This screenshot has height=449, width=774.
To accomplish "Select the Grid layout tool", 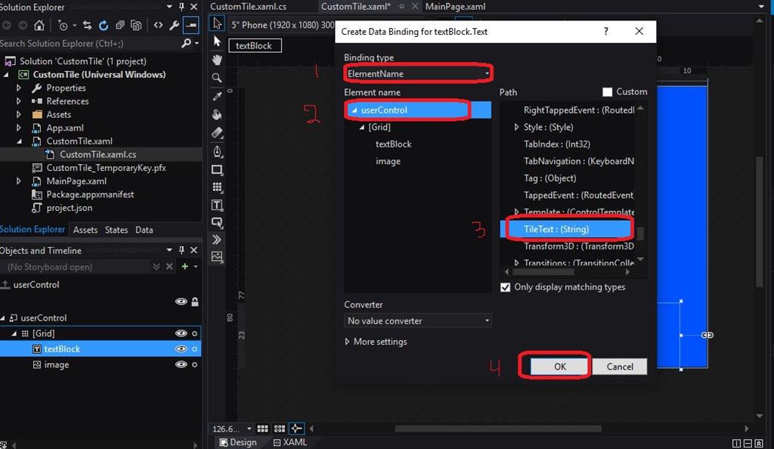I will pyautogui.click(x=217, y=187).
